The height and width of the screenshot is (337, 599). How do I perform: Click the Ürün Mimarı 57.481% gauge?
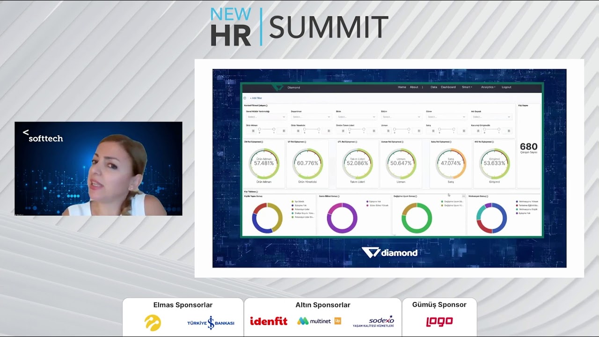coord(264,164)
